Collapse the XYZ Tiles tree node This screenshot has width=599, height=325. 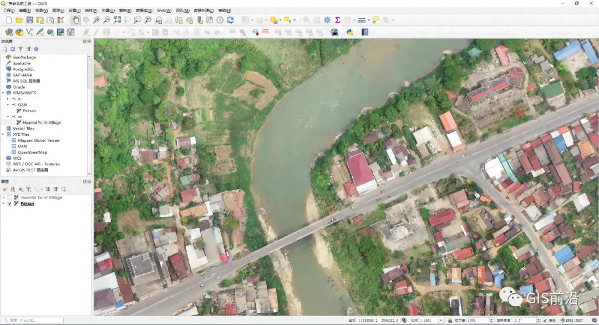[x=3, y=135]
